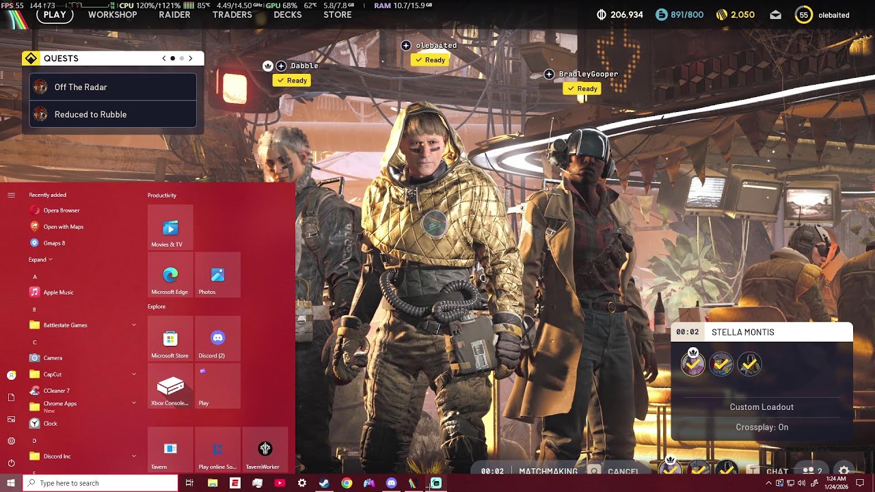
Task: Click the STELLA MONTIS map name
Action: [743, 333]
